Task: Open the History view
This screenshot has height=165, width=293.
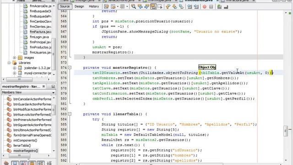Action: [94, 6]
